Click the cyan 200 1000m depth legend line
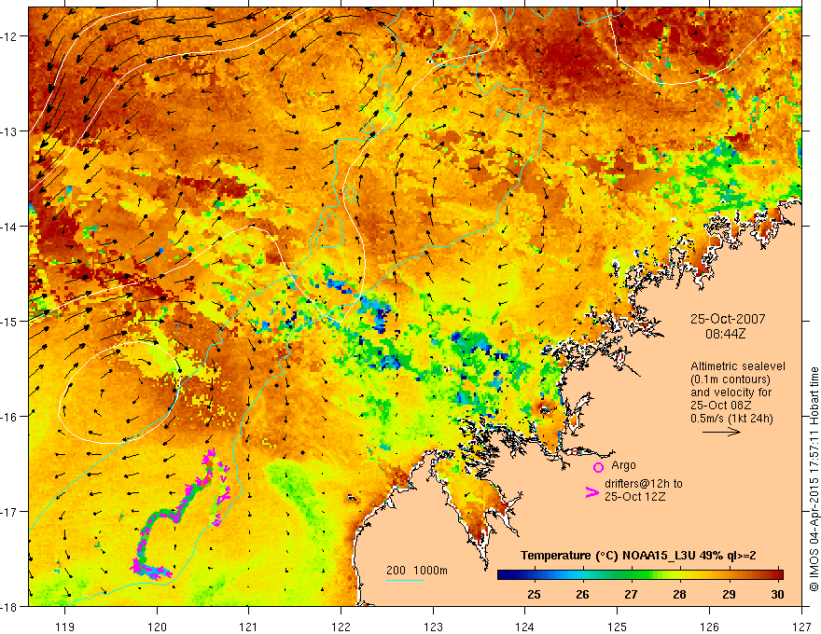Viewport: 821px width, 634px height. coord(404,580)
